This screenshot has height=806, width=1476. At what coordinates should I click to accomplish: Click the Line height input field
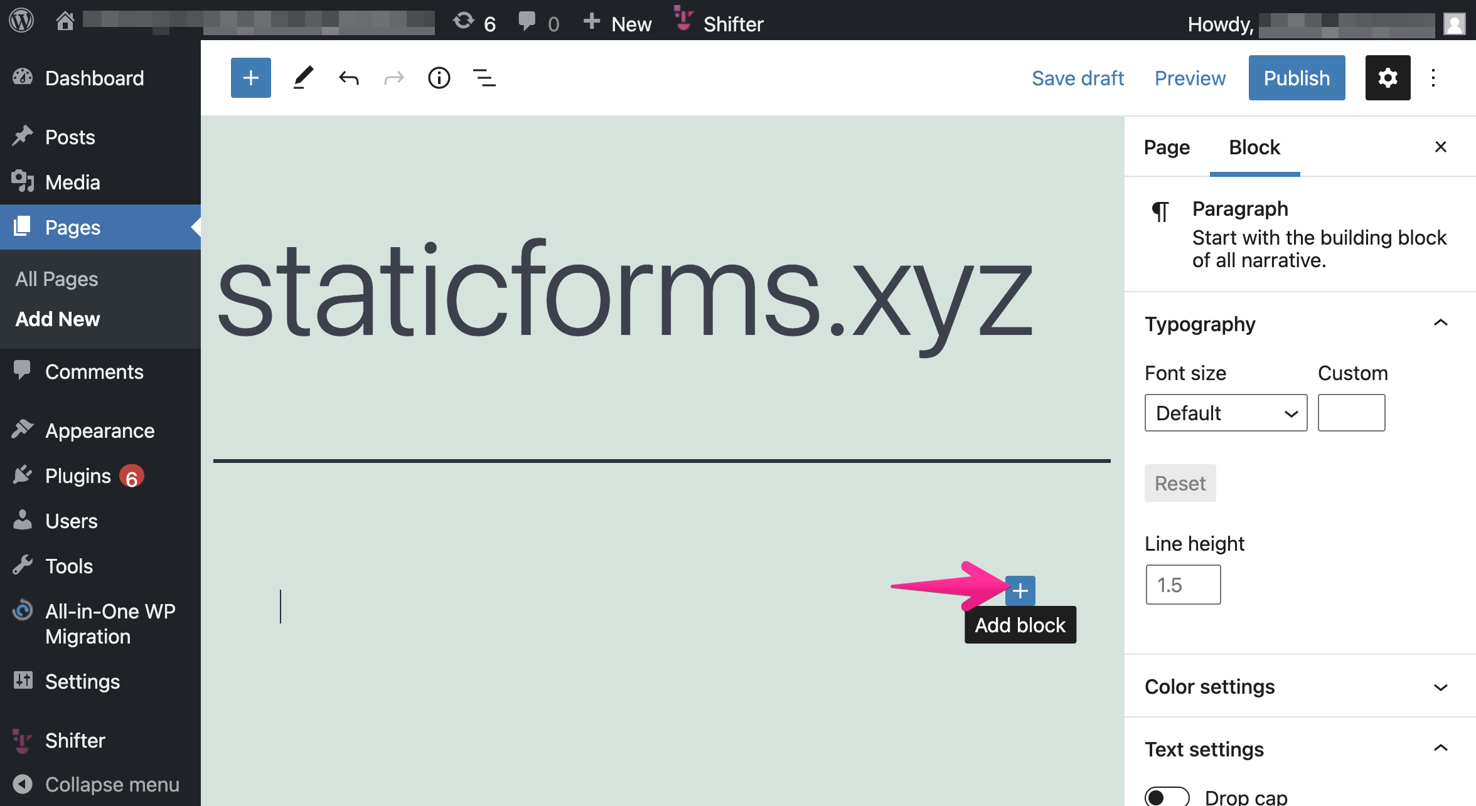pos(1184,585)
